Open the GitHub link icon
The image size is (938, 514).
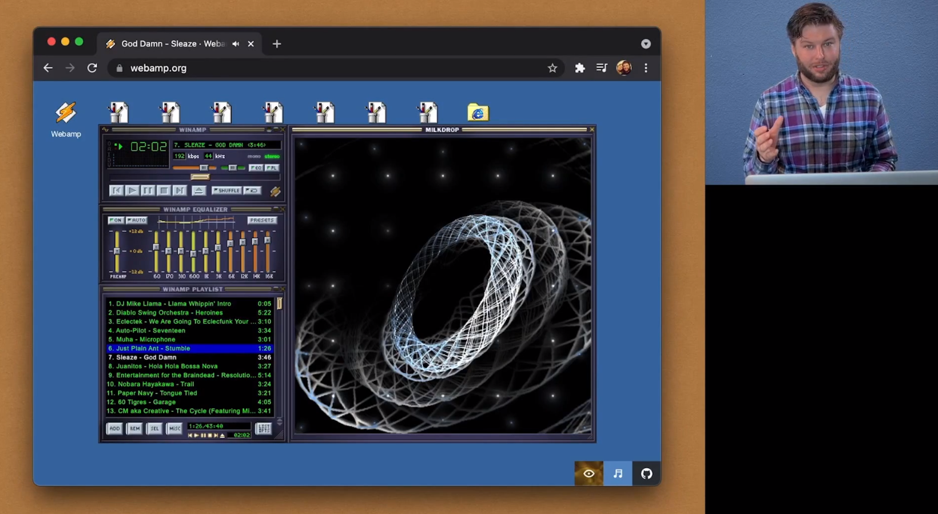pos(646,473)
